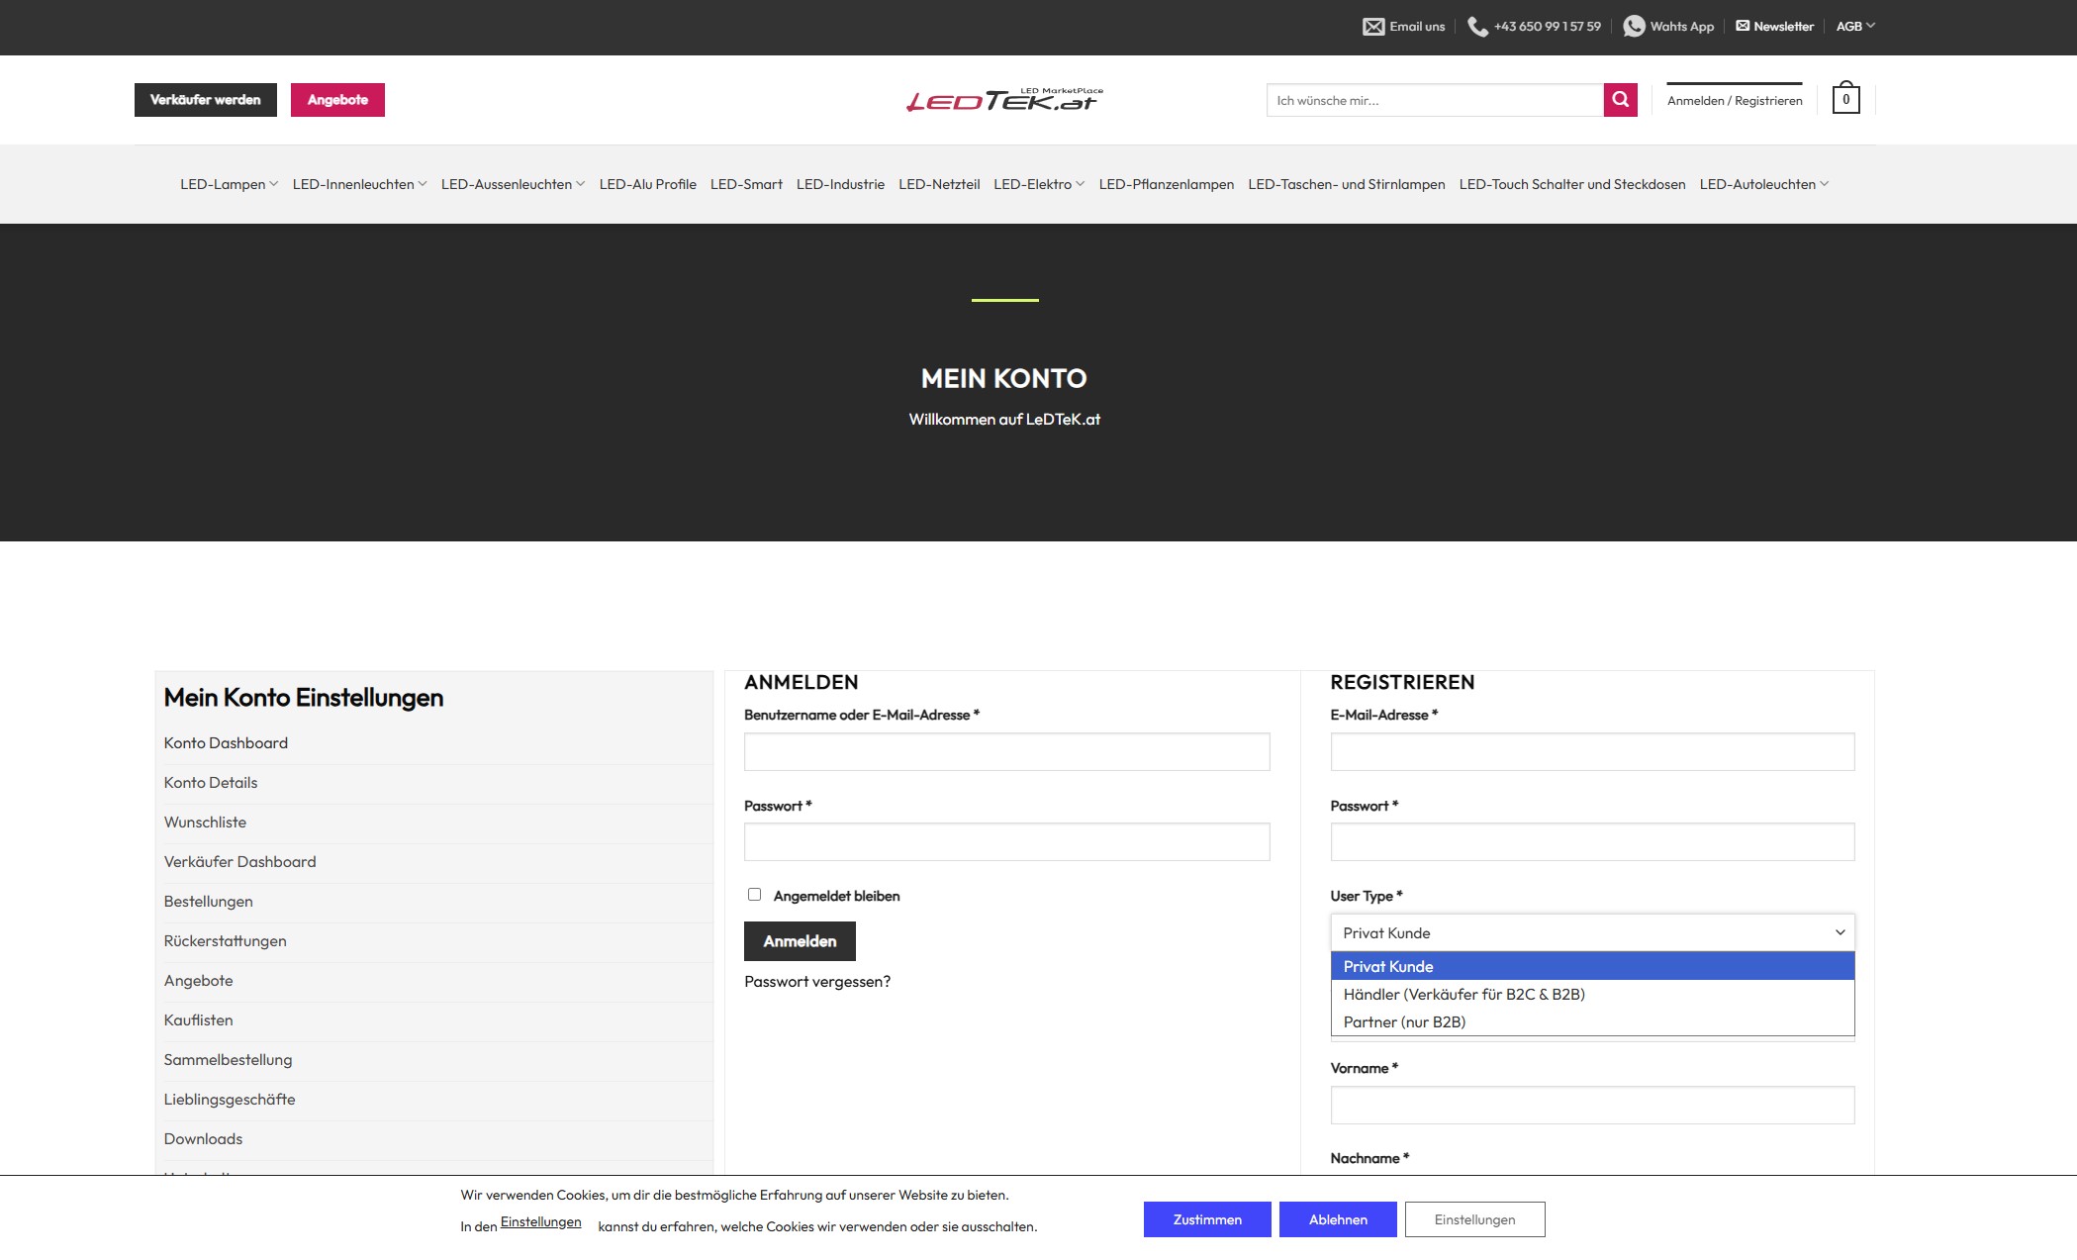Open the User Type combo box
Image resolution: width=2077 pixels, height=1260 pixels.
[1591, 932]
